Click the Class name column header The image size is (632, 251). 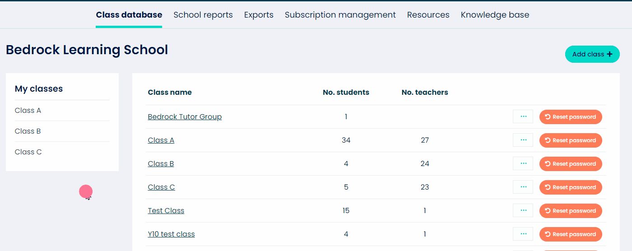coord(170,93)
